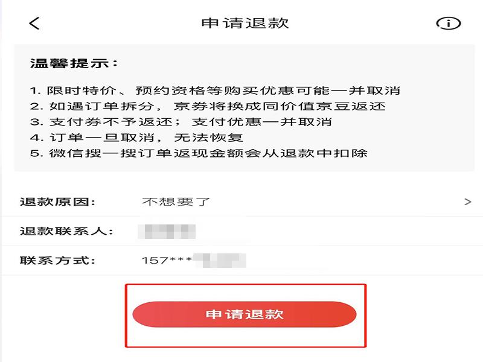Viewport: 483px width, 362px height.
Task: Click the 退款联系人 label
Action: [65, 231]
